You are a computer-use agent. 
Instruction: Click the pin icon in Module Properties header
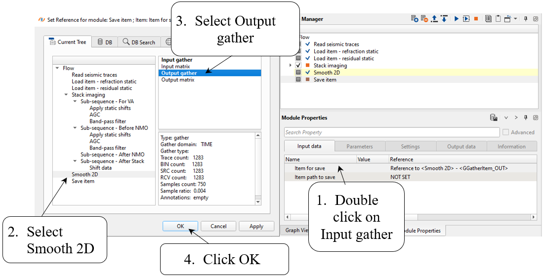pos(526,118)
